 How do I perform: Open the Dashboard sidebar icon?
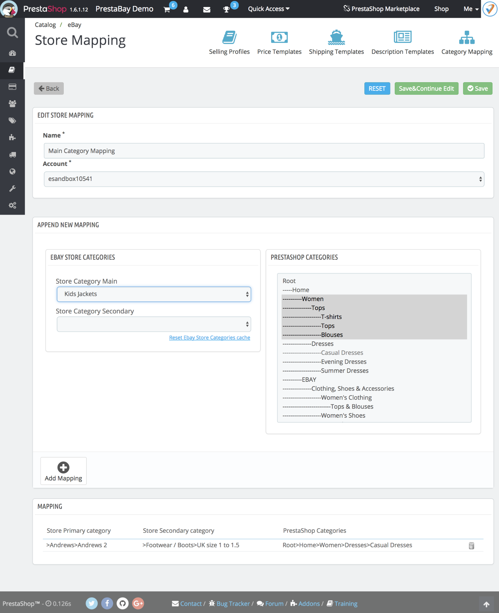12,53
